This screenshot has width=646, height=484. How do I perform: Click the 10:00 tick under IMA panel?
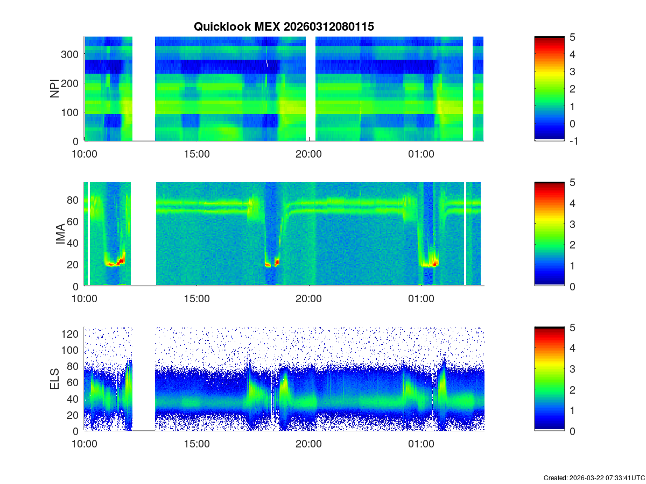pos(85,299)
